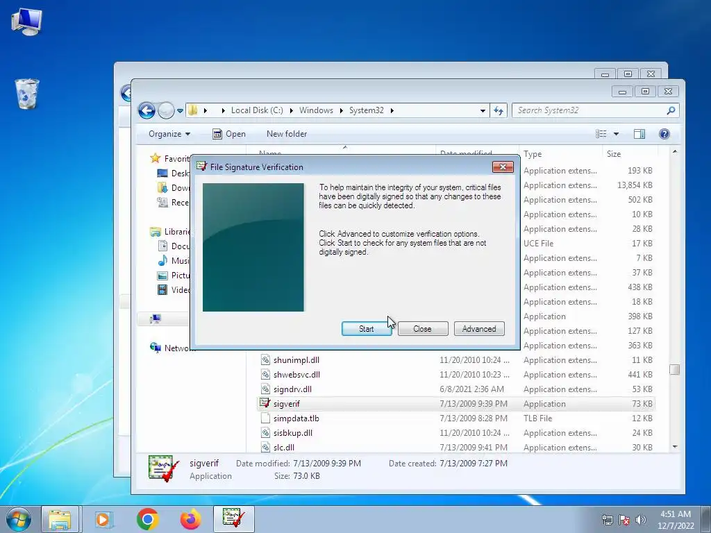Select shunimpl.dll file

296,360
